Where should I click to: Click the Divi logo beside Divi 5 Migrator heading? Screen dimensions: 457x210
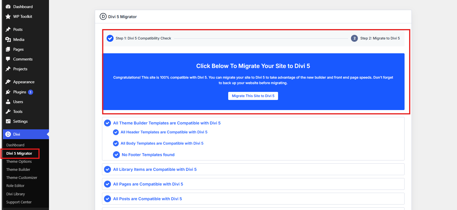click(x=103, y=16)
